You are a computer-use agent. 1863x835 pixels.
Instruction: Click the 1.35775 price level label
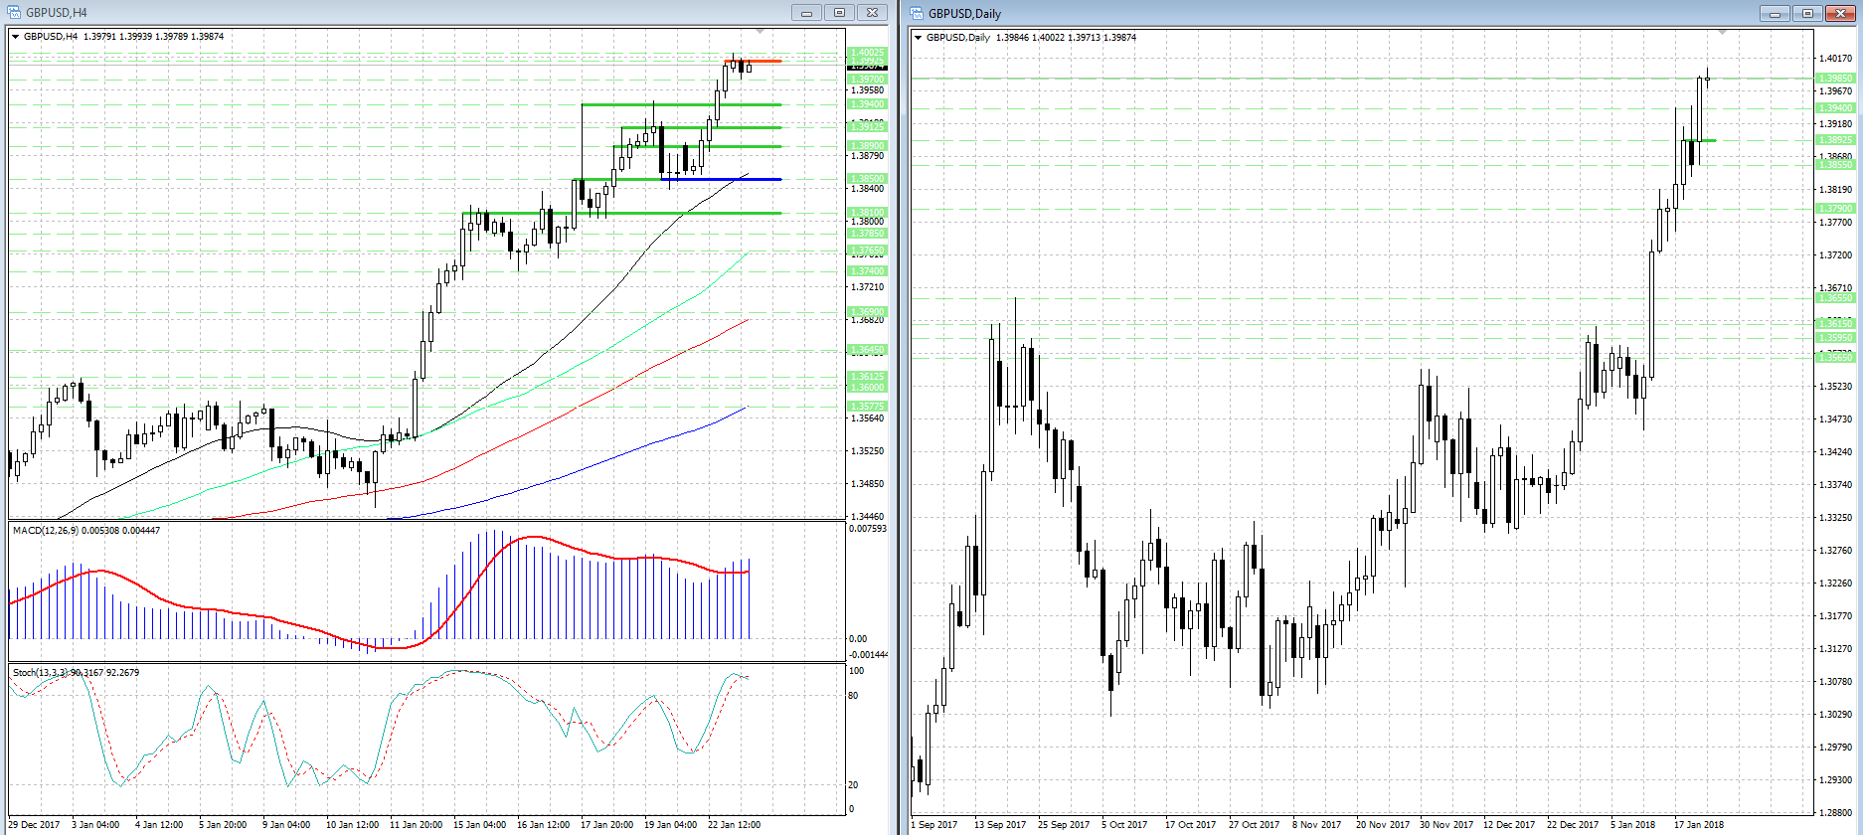coord(867,407)
